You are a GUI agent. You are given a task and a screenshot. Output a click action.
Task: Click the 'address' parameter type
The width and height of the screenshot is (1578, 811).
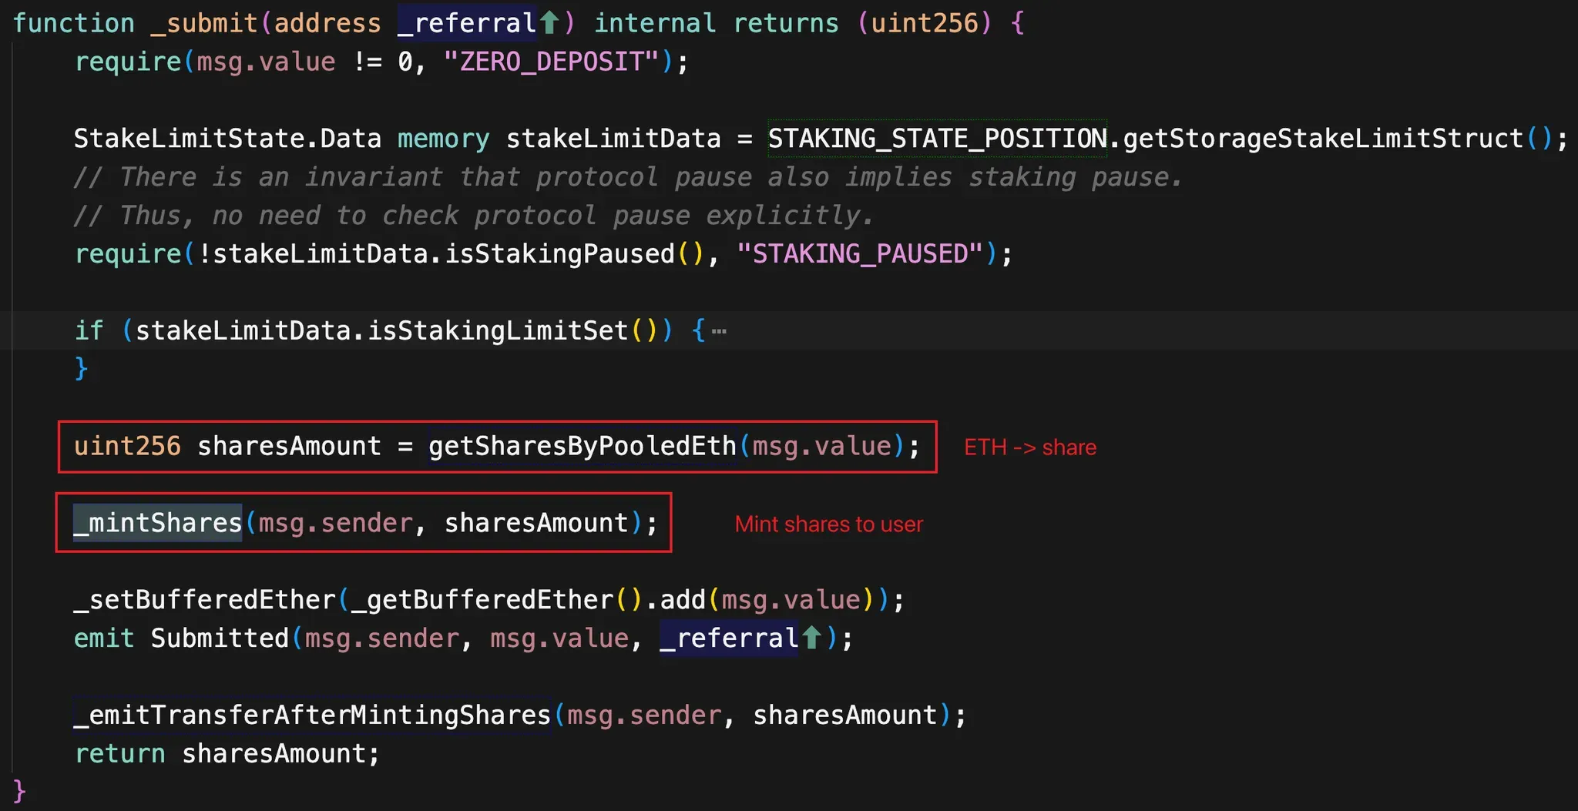(x=327, y=23)
